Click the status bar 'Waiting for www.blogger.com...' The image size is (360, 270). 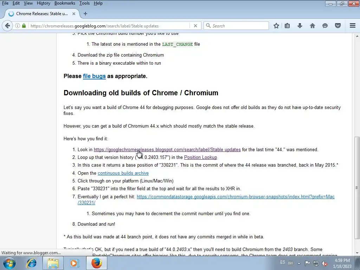point(31,253)
